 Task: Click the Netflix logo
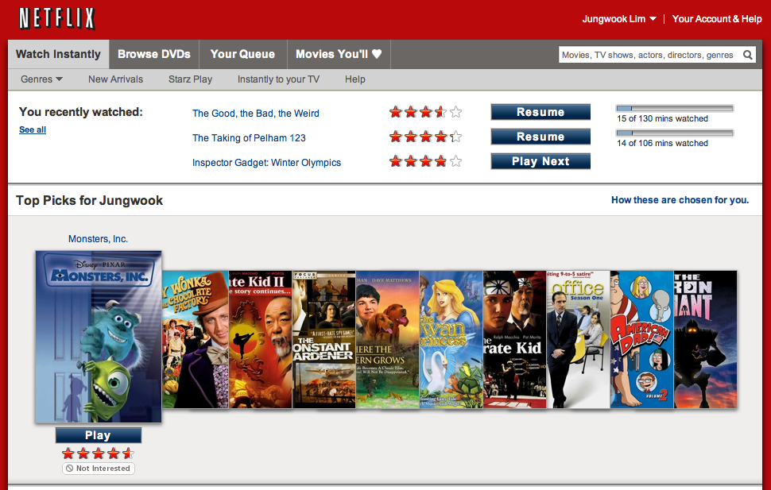[x=56, y=18]
